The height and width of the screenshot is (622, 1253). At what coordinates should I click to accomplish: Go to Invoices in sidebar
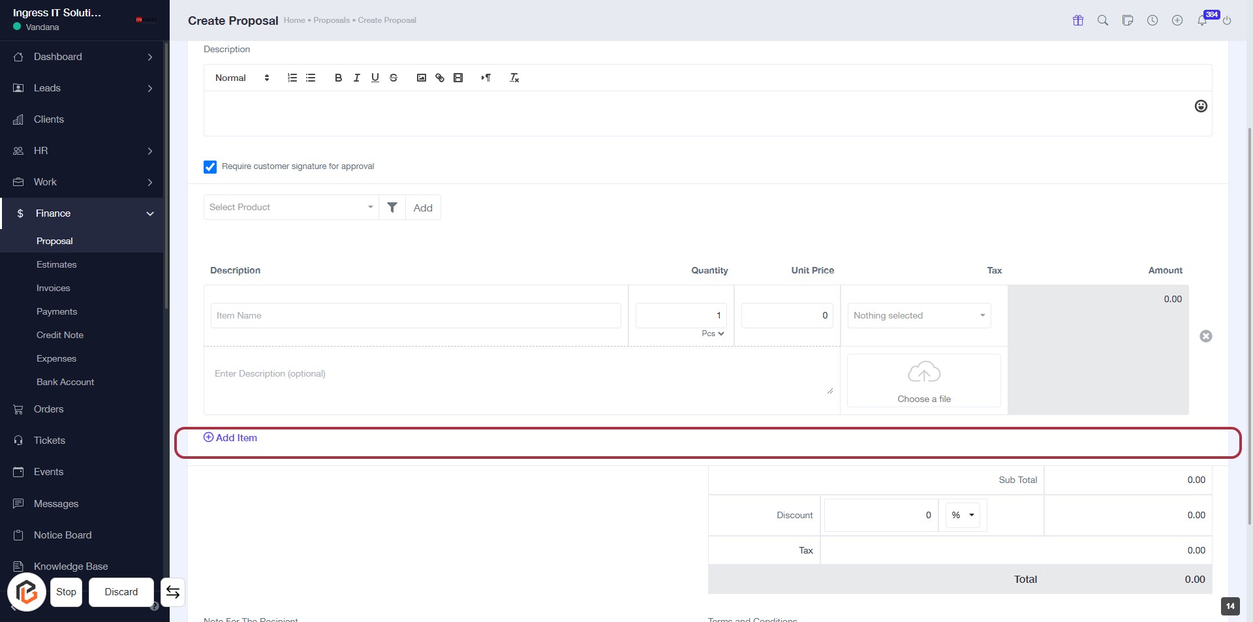click(54, 288)
